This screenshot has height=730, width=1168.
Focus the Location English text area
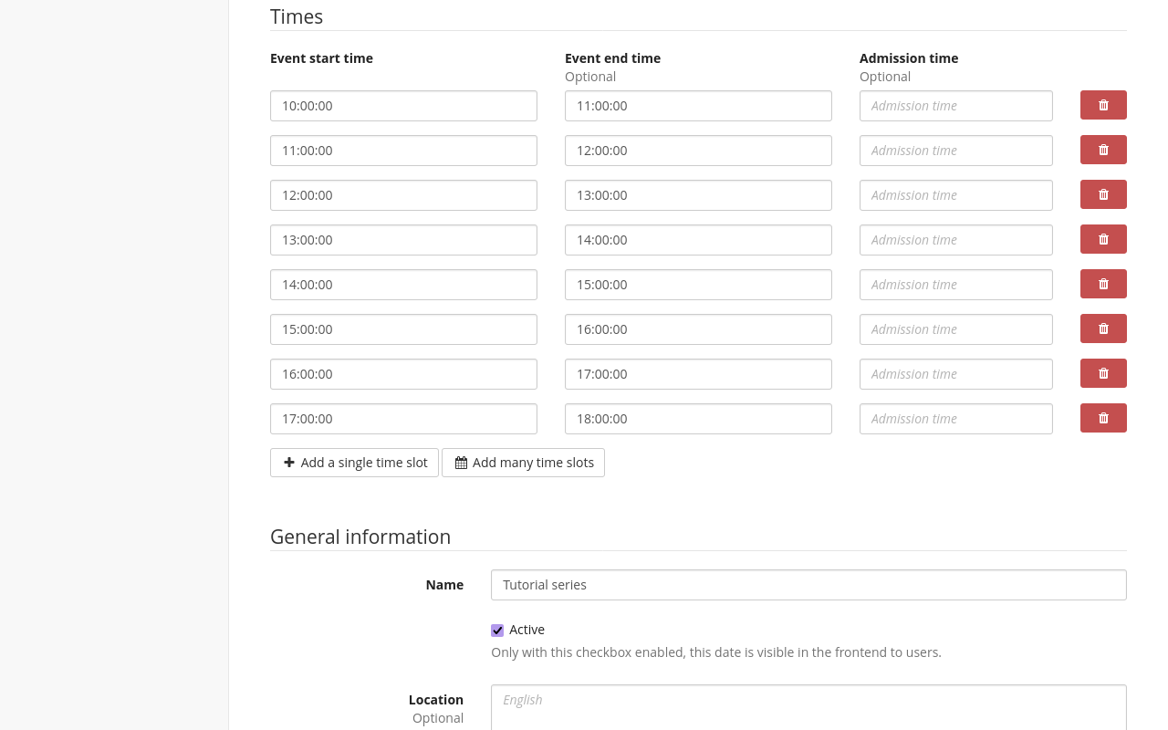[x=808, y=707]
